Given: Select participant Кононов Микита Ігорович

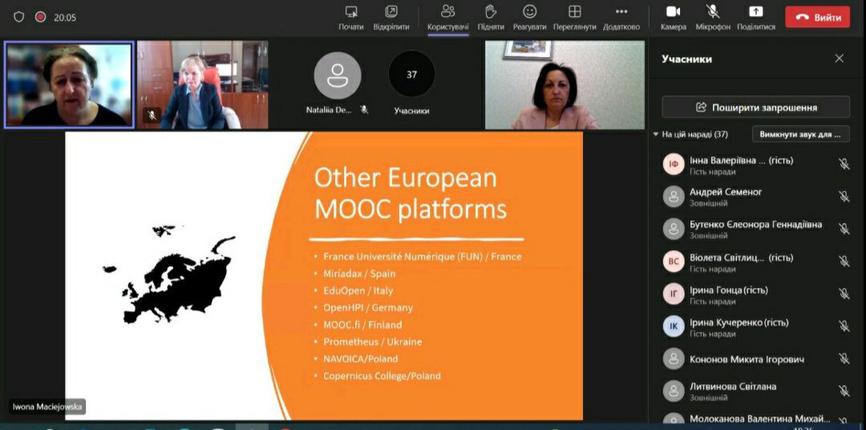Looking at the screenshot, I should (755, 359).
